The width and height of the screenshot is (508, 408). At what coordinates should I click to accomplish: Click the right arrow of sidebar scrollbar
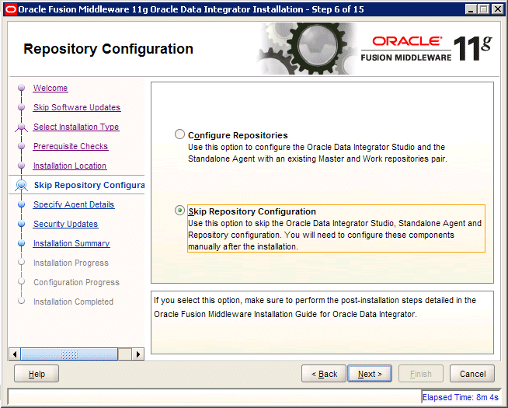(x=138, y=354)
